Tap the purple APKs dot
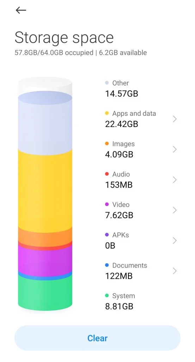This screenshot has height=362, width=195. tap(107, 235)
